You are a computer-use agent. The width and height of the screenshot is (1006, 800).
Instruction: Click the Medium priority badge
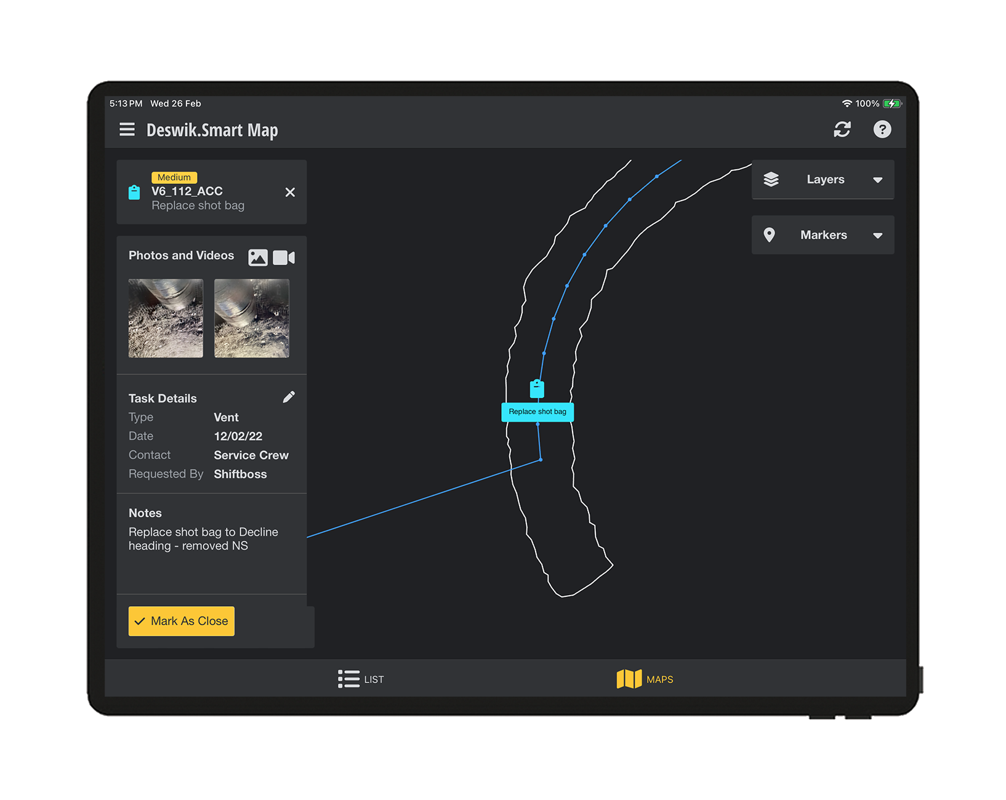tap(174, 177)
